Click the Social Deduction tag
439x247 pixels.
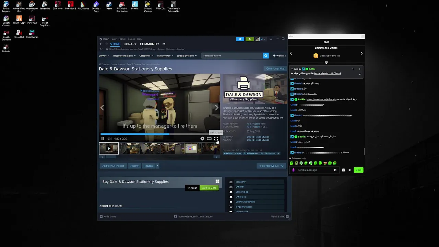point(250,153)
